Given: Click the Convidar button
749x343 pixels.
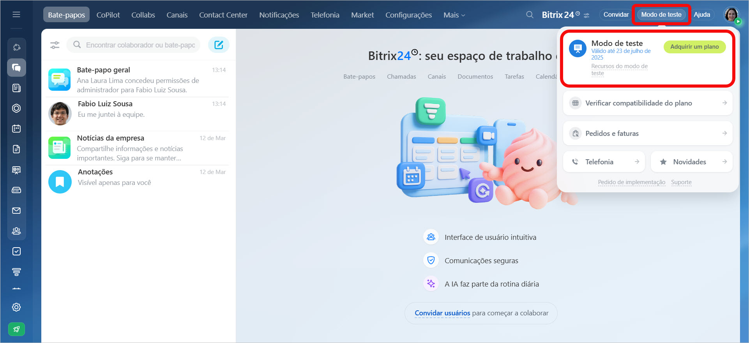Looking at the screenshot, I should point(616,15).
